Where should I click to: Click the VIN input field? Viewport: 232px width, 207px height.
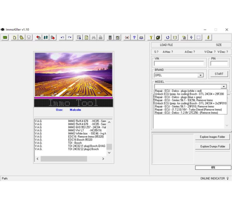pos(179,63)
